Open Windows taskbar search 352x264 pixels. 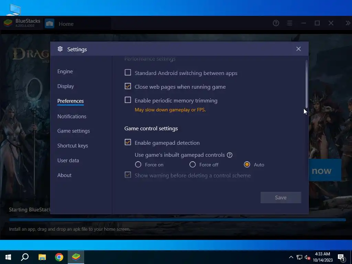[25, 257]
